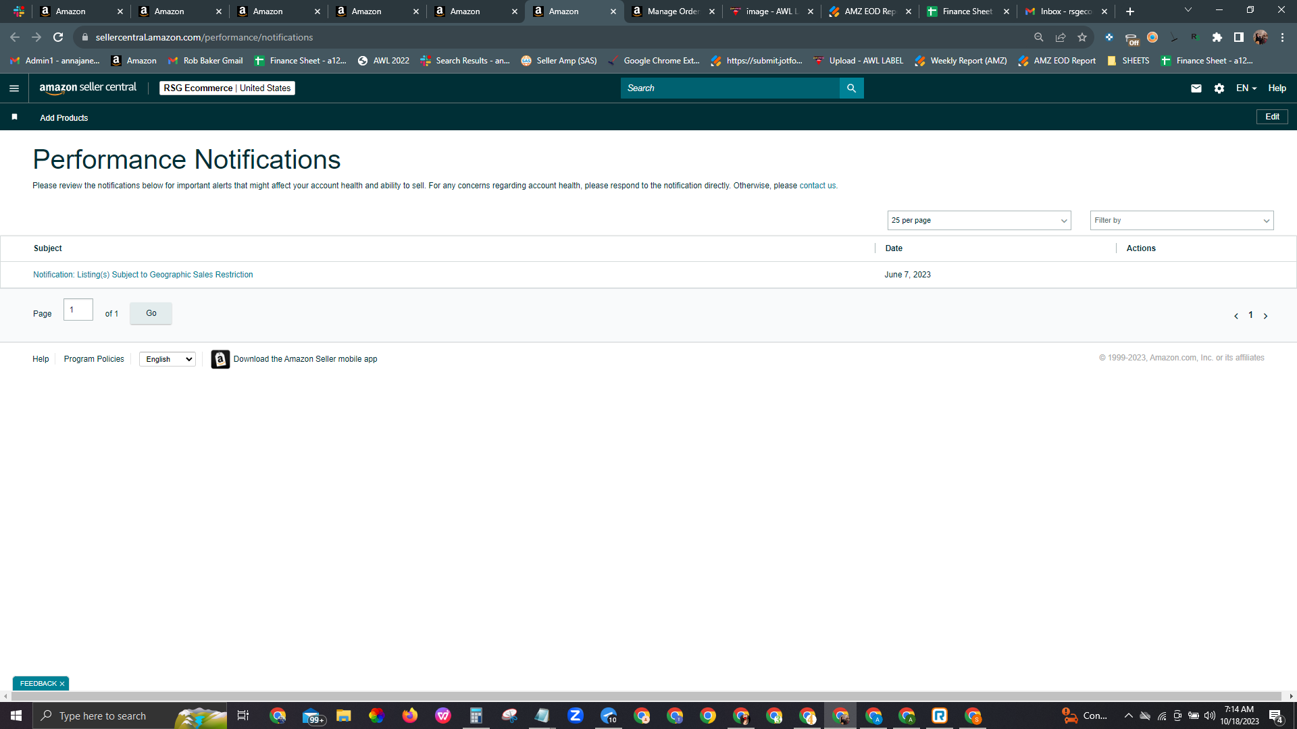Click the share page icon in address bar

pos(1061,37)
